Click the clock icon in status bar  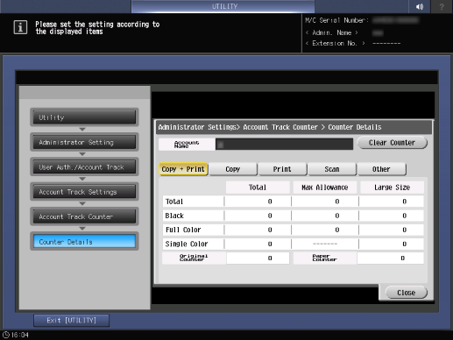click(x=6, y=335)
